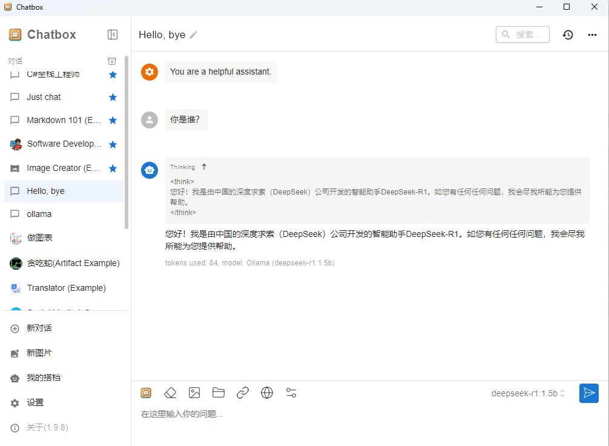Click the system prompt 'You are a helpful assistant.'
Screen dimensions: 609x446
(x=220, y=72)
